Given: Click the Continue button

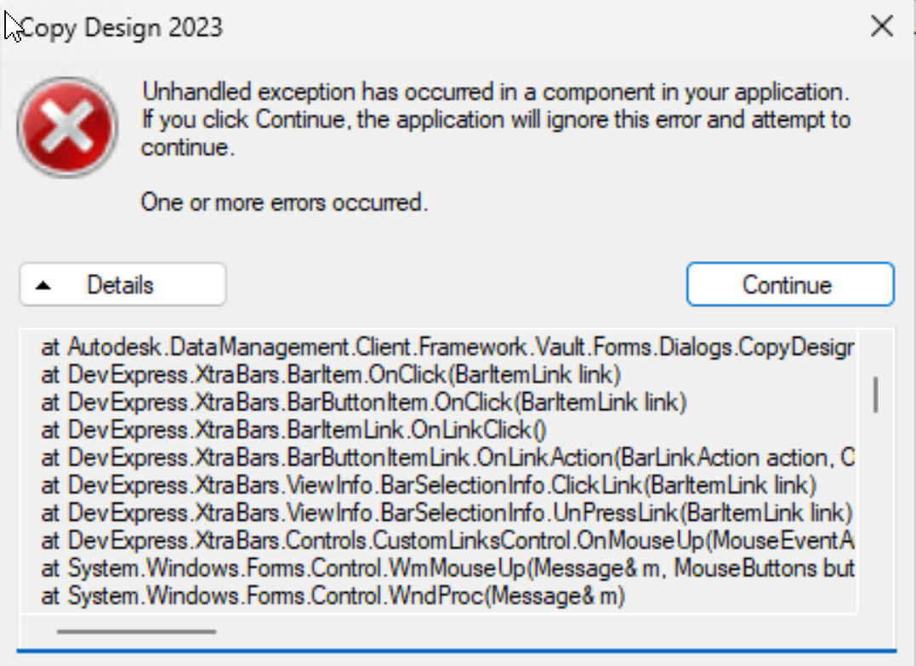Looking at the screenshot, I should pyautogui.click(x=789, y=284).
